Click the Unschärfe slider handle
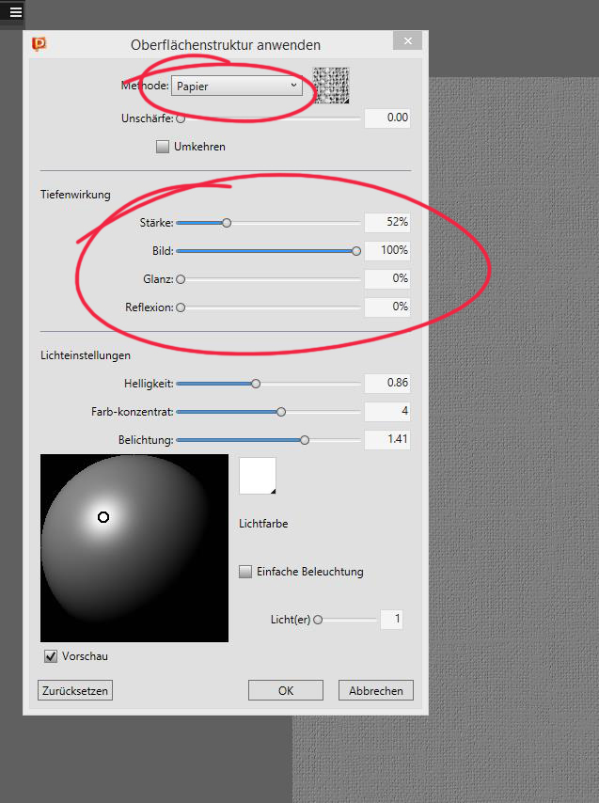The height and width of the screenshot is (803, 599). pyautogui.click(x=181, y=118)
